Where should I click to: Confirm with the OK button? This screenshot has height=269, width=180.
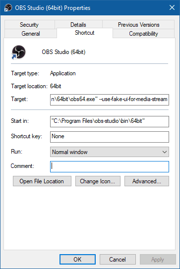click(x=77, y=260)
